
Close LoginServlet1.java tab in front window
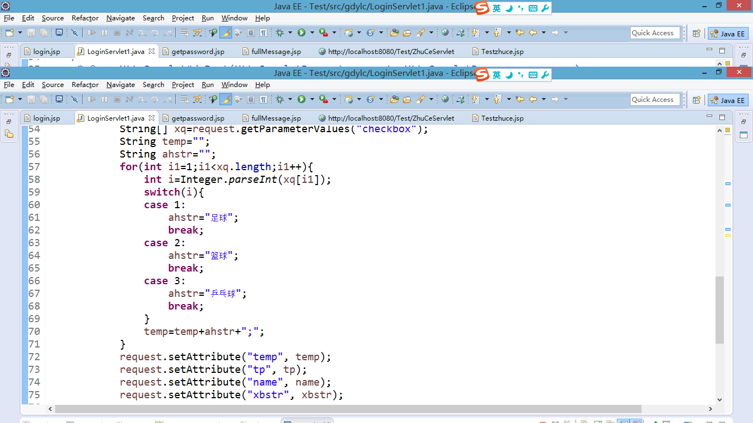152,118
